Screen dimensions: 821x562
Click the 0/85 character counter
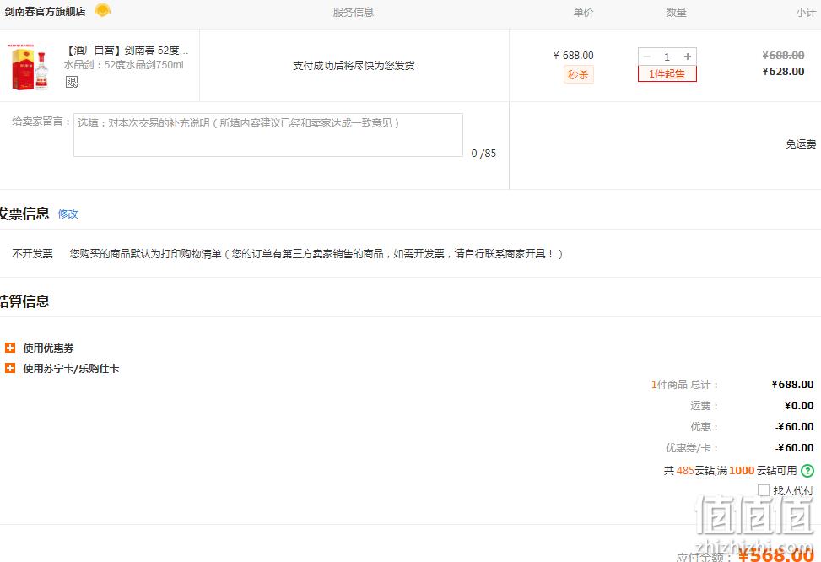[x=483, y=153]
